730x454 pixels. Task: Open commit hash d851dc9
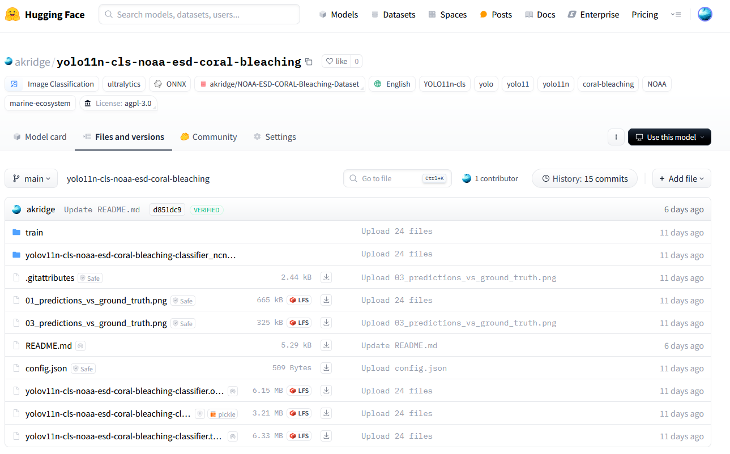[167, 209]
